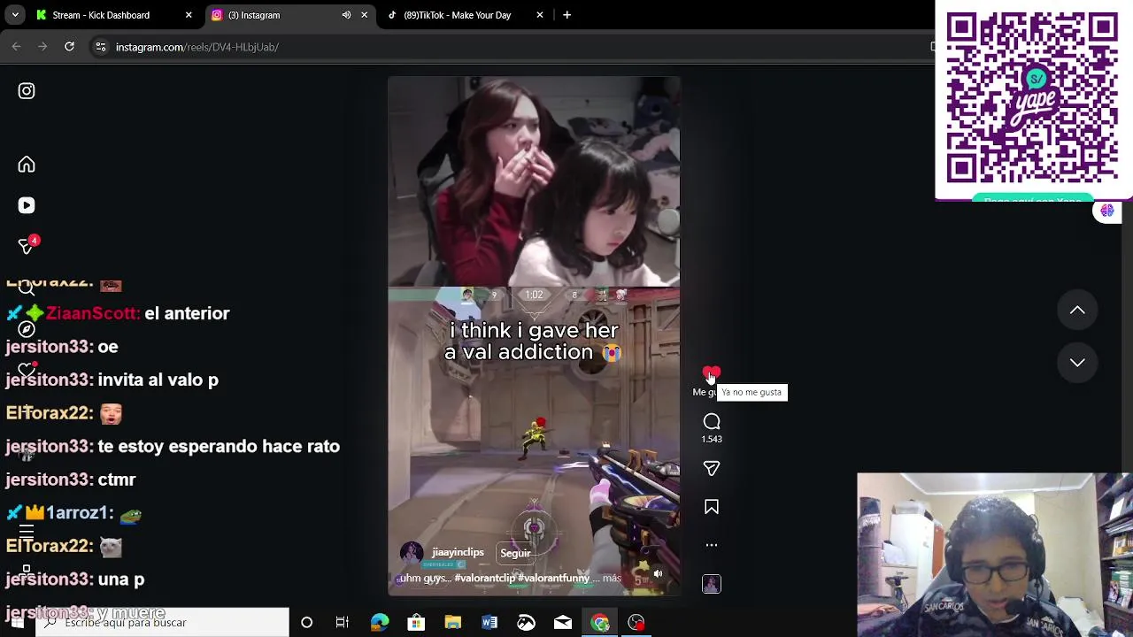Open Microsoft Store from taskbar
The width and height of the screenshot is (1133, 637).
tap(416, 623)
